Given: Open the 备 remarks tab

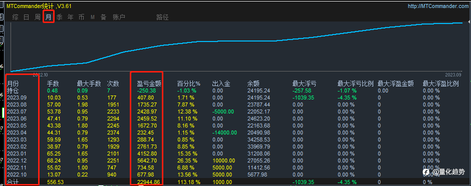Looking at the screenshot, I should [x=104, y=17].
